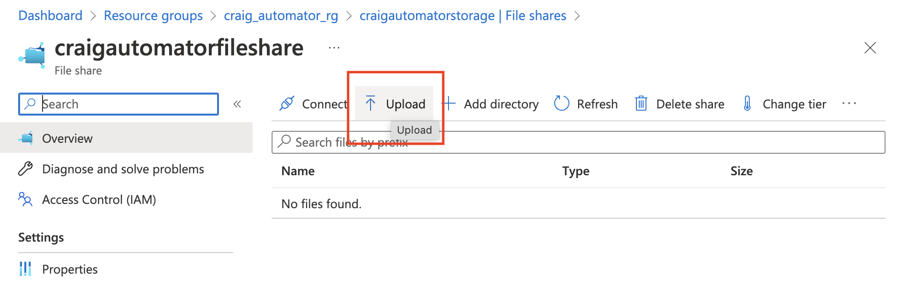Viewport: 897px width, 297px height.
Task: Click the Connect plug icon
Action: tap(287, 103)
